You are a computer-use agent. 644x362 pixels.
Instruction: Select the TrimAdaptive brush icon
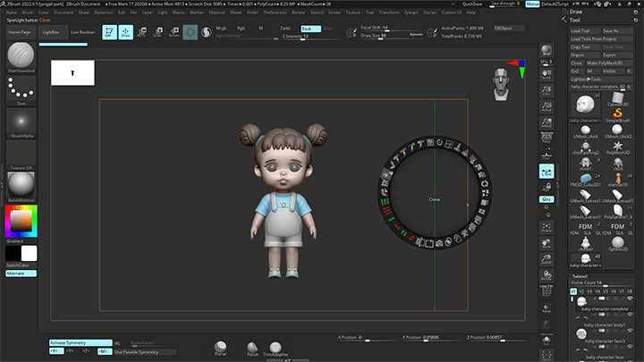pyautogui.click(x=275, y=349)
